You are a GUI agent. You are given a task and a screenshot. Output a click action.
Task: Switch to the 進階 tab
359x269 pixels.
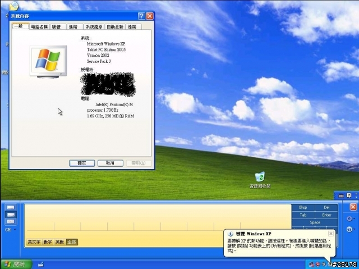[x=75, y=27]
